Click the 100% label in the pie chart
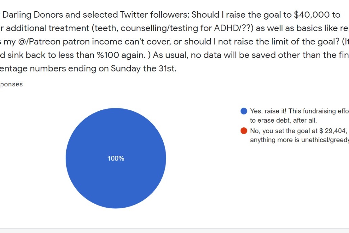The height and width of the screenshot is (233, 349). [116, 158]
